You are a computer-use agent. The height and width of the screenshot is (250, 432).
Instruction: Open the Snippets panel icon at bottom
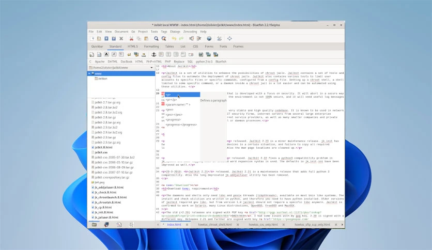click(x=119, y=225)
